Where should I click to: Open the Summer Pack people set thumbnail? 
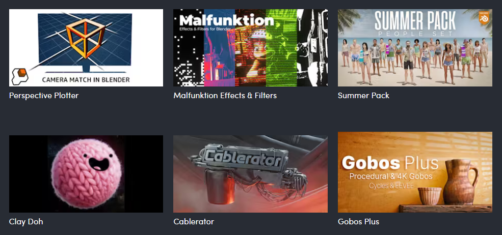(415, 48)
